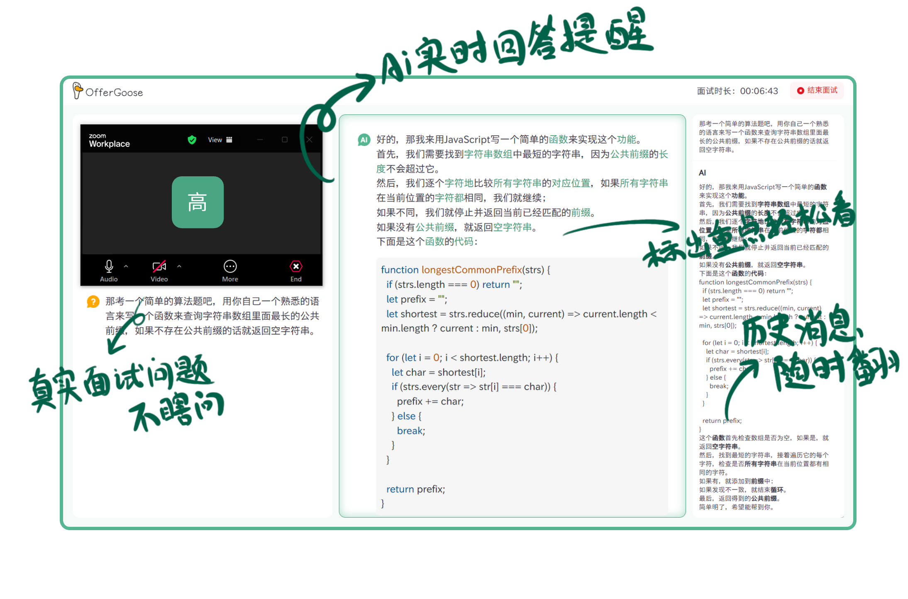Start video with the Video camera icon

tap(159, 266)
